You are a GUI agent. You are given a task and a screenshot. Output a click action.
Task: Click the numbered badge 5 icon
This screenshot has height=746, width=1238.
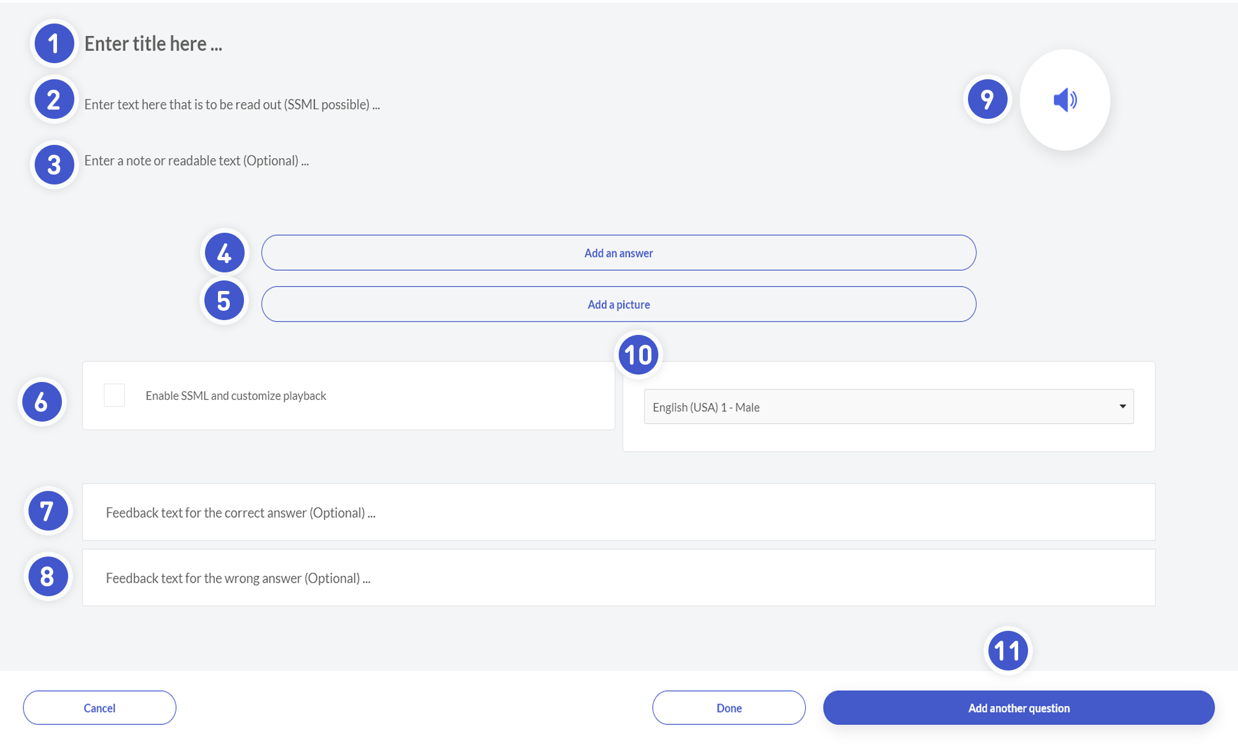[224, 301]
